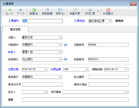Screen dimensions: 139x108
Task: Save the draft with 保存 icon
Action: (x=60, y=10)
